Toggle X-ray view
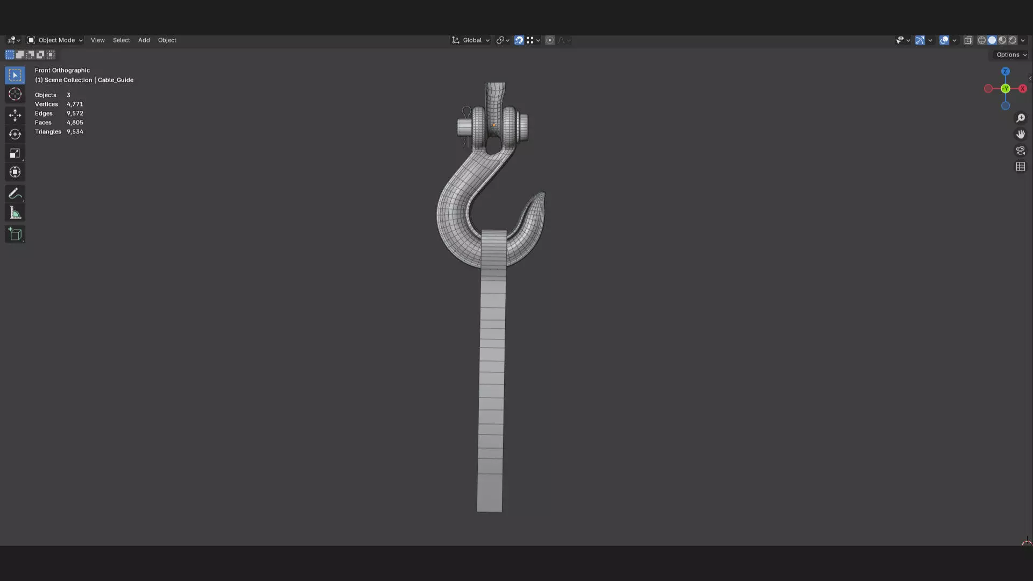Screen dimensions: 1033x581 968,40
